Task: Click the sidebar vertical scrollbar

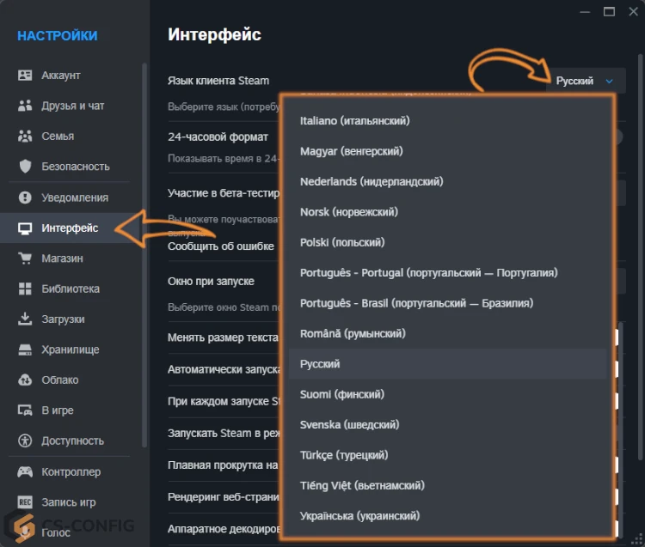Action: click(144, 258)
